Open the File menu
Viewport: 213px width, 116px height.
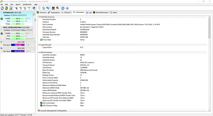click(2, 4)
